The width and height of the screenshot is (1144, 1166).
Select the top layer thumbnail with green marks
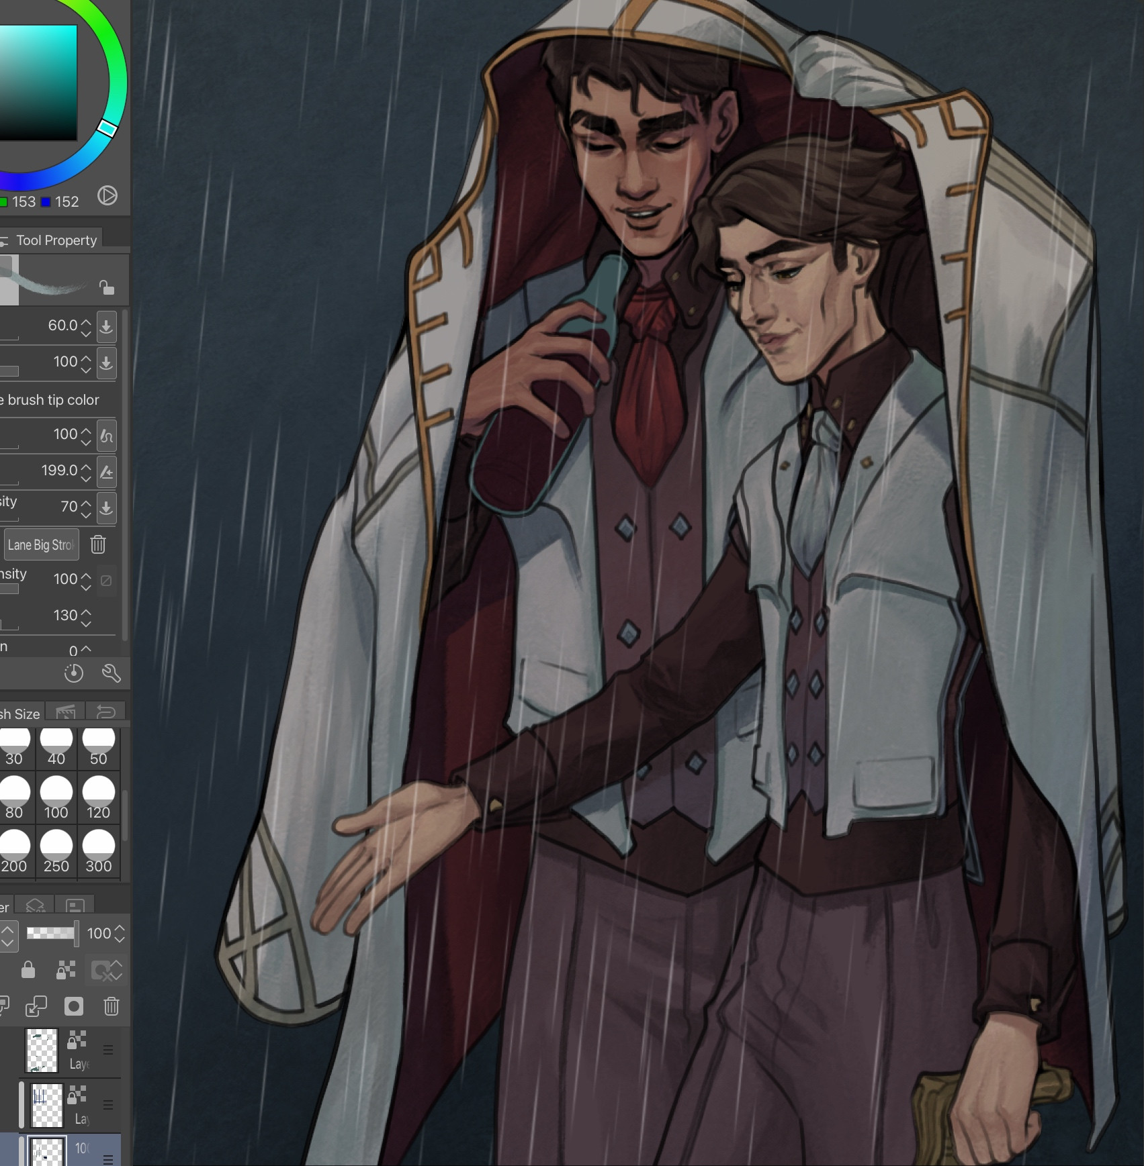point(42,1050)
